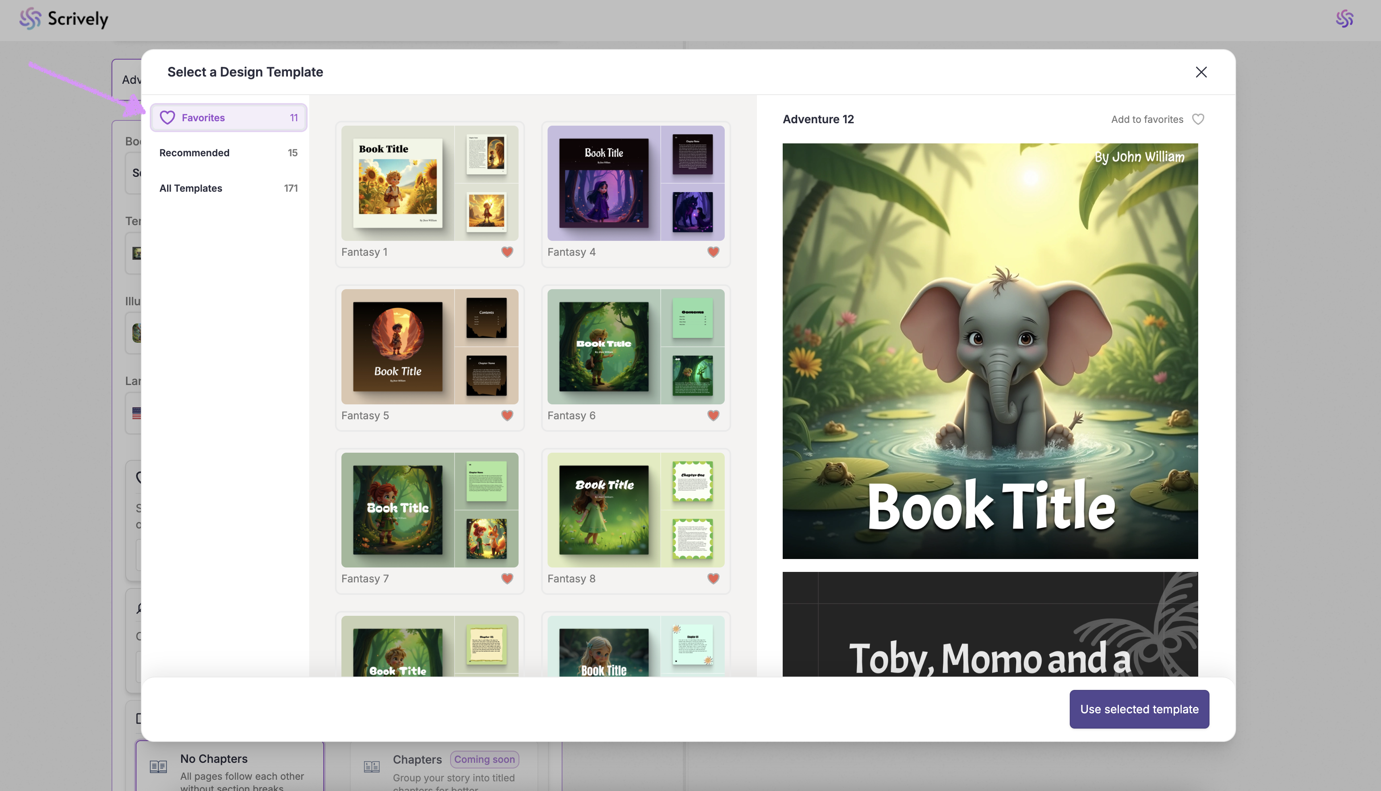Click the heart icon in Favorites tab
The image size is (1381, 791).
tap(167, 118)
